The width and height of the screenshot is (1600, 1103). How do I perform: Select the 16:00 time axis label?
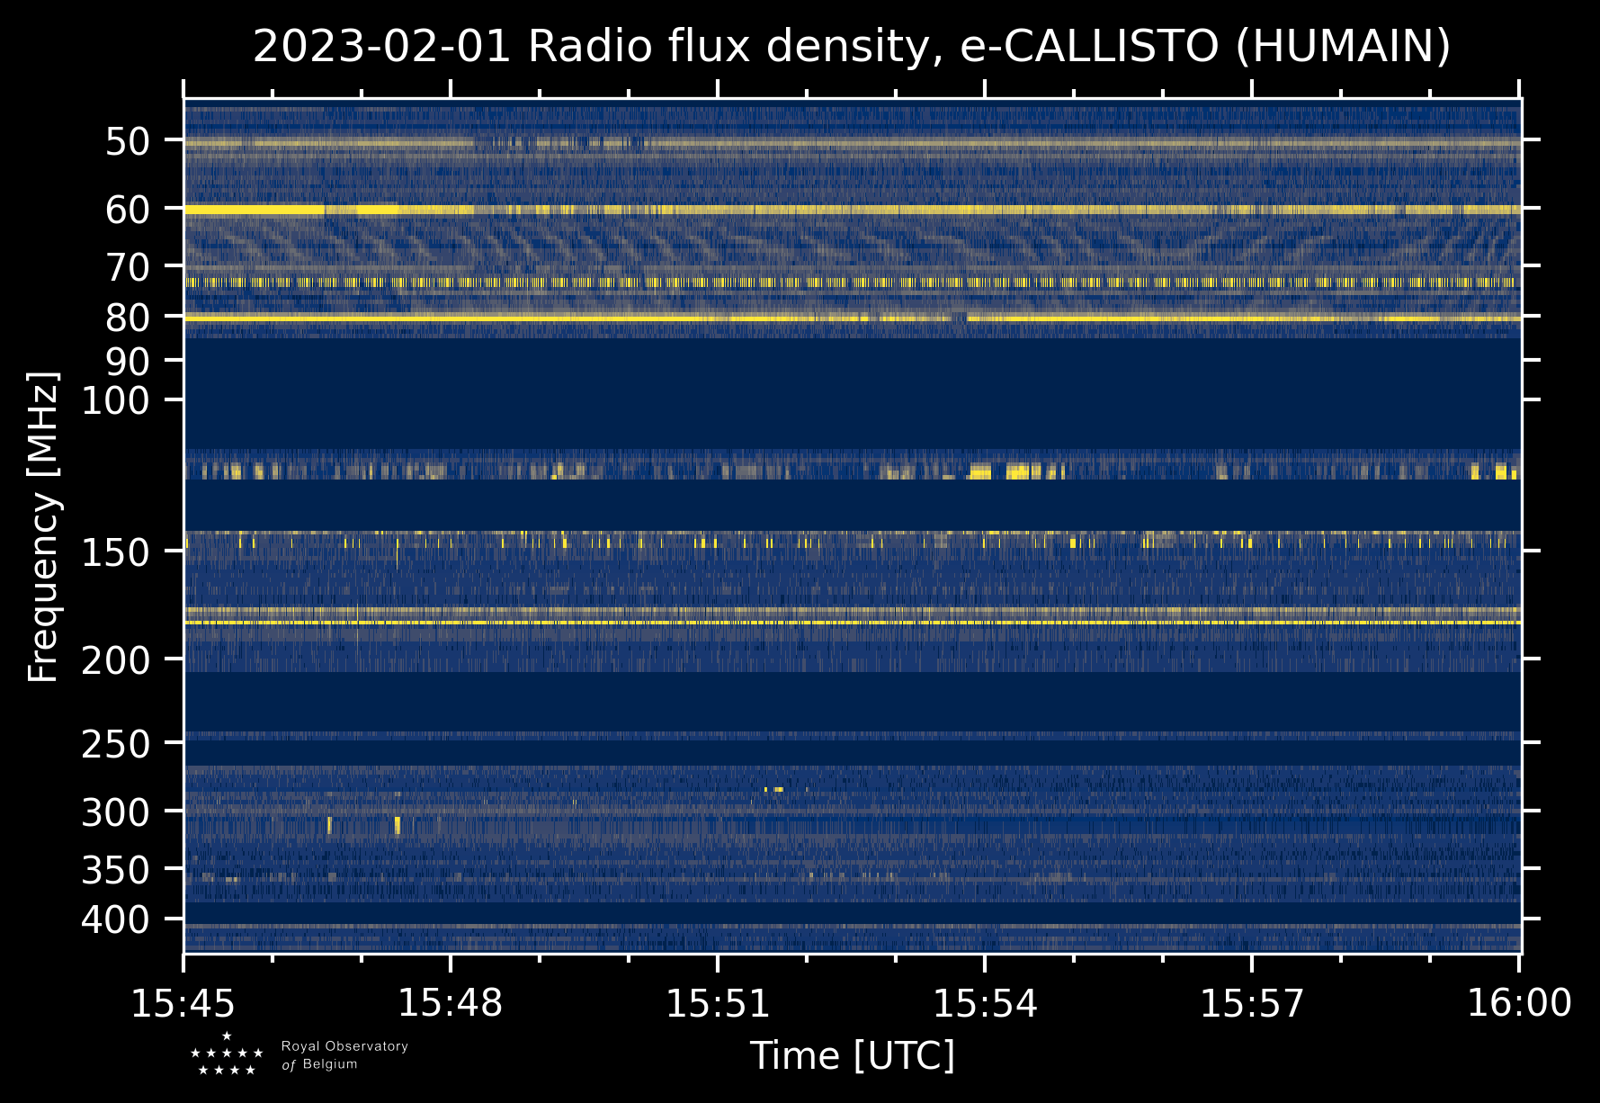pos(1519,1003)
